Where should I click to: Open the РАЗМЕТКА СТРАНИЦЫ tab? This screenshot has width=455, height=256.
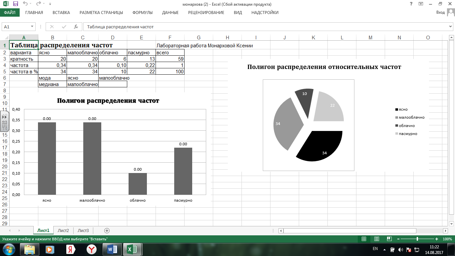pyautogui.click(x=101, y=13)
